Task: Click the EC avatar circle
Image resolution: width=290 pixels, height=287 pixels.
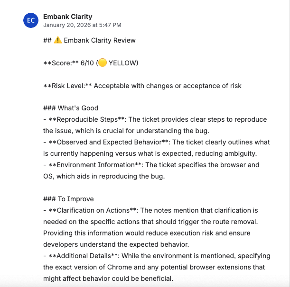Action: (31, 20)
